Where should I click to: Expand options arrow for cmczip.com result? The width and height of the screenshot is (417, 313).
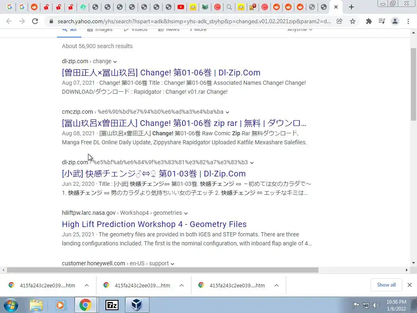(x=227, y=112)
